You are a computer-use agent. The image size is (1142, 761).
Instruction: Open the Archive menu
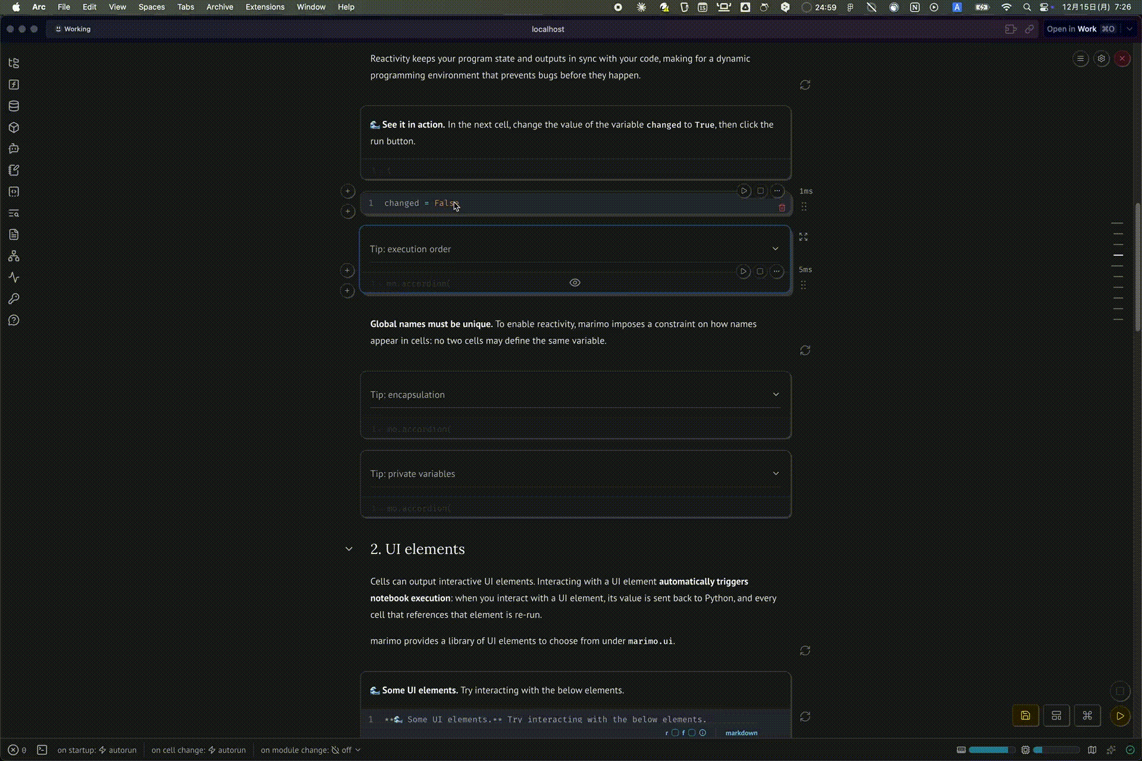(x=219, y=7)
